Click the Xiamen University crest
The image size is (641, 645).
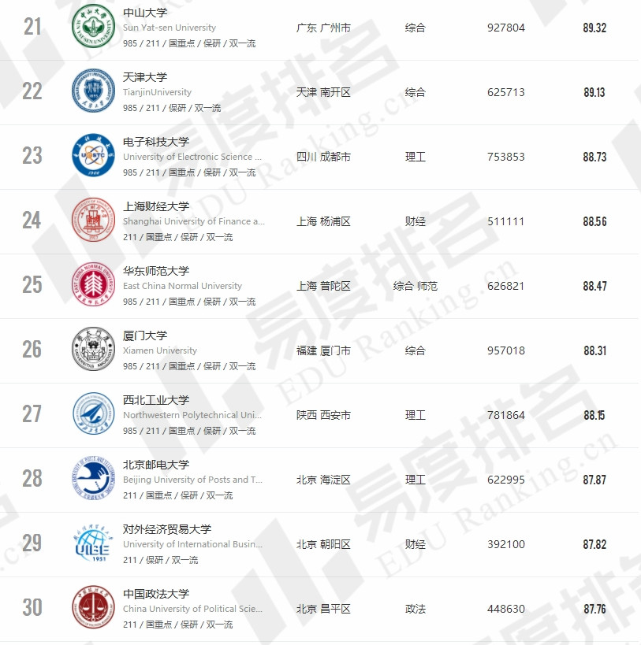click(93, 350)
